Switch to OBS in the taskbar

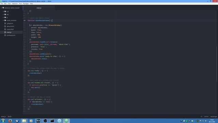coord(45,121)
